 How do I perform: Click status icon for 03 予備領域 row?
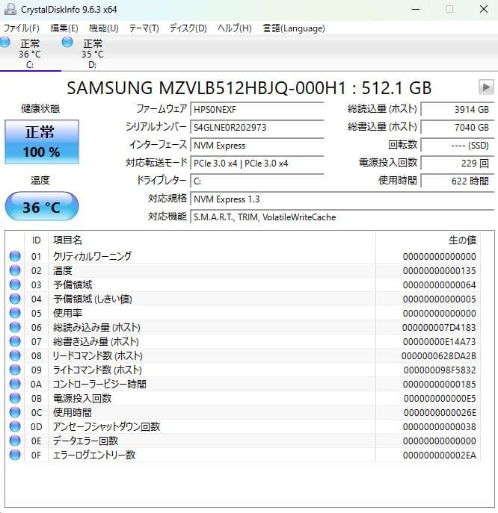pyautogui.click(x=15, y=285)
